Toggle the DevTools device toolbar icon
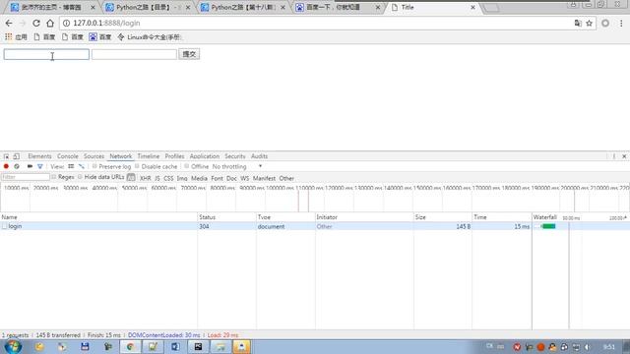This screenshot has width=630, height=354. click(17, 156)
